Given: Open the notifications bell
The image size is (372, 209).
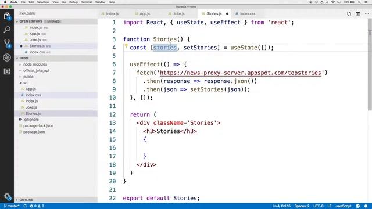Looking at the screenshot, I should [366, 206].
